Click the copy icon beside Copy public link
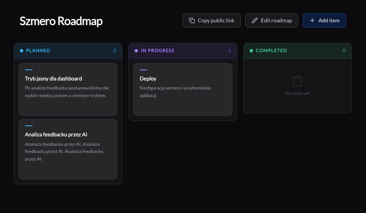Image resolution: width=366 pixels, height=213 pixels. click(192, 20)
